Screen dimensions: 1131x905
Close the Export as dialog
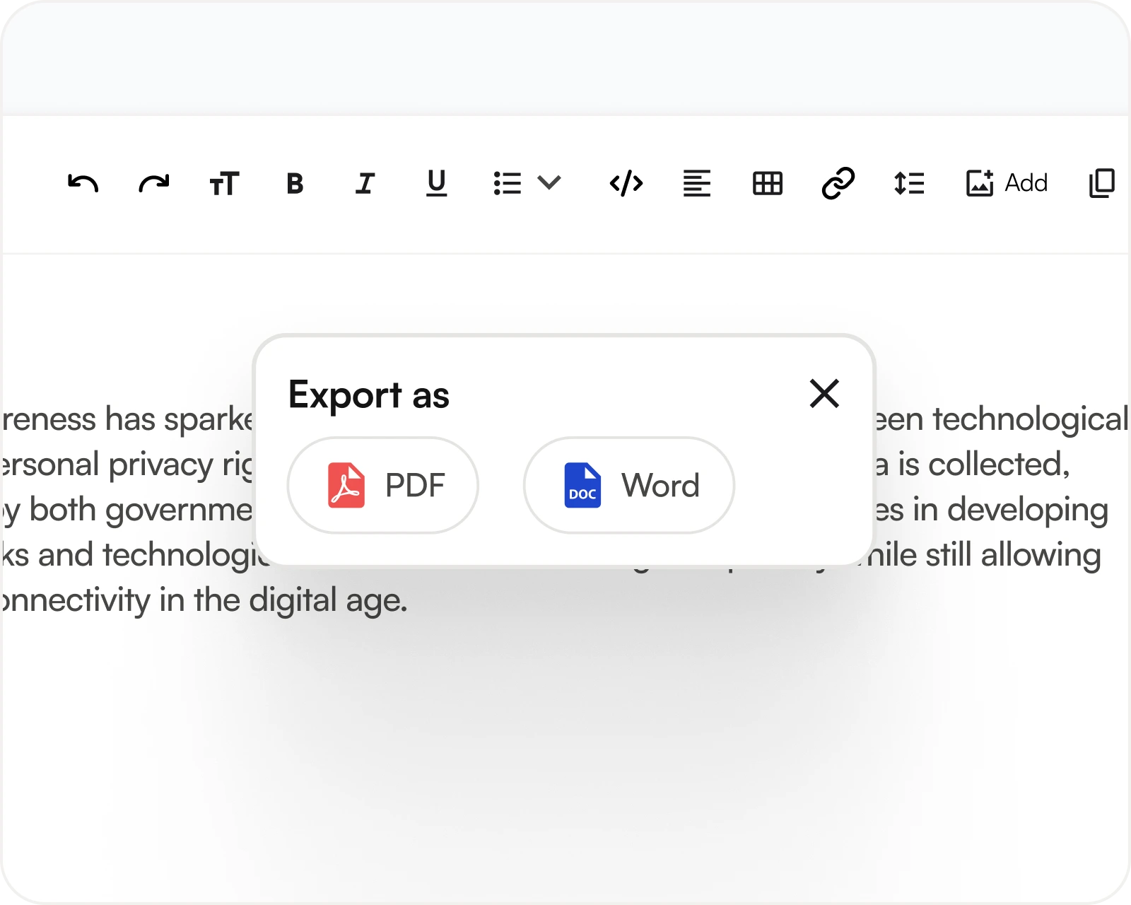click(824, 394)
